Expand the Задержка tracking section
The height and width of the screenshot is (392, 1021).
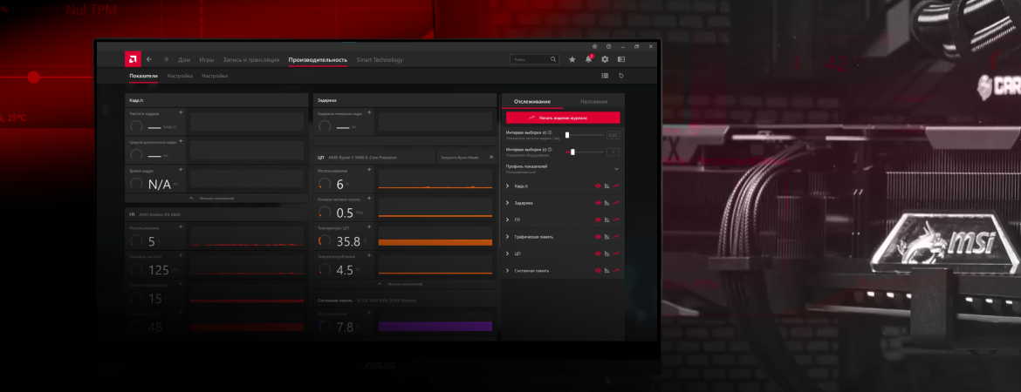click(x=507, y=203)
